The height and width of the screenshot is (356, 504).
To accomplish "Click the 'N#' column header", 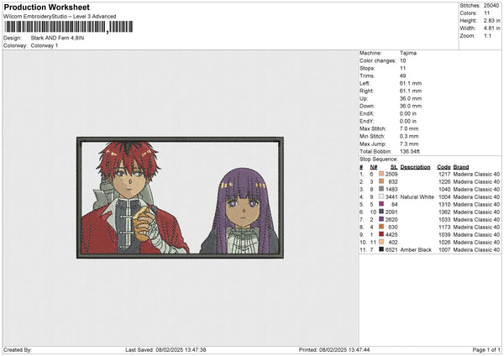I will pyautogui.click(x=374, y=167).
